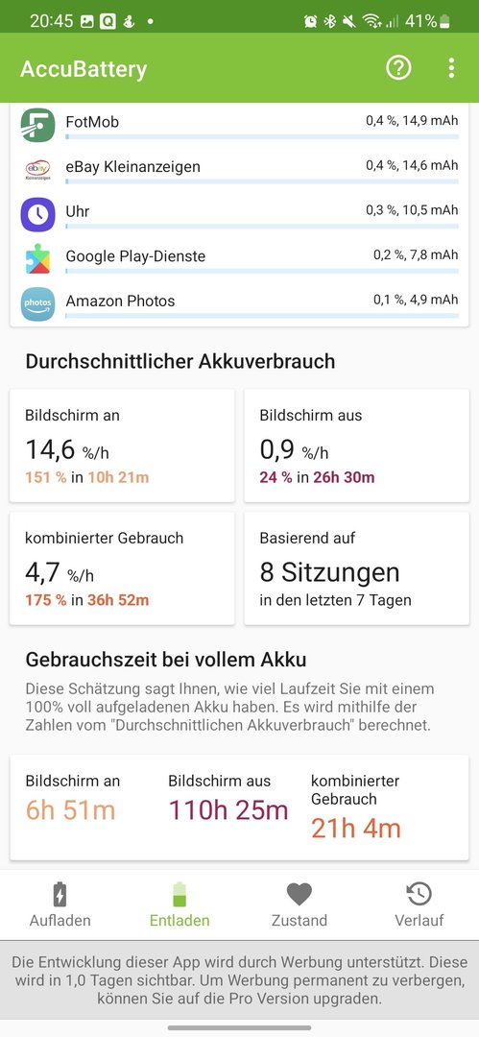Tap the battery percentage in status bar
The image size is (479, 1037).
click(420, 21)
